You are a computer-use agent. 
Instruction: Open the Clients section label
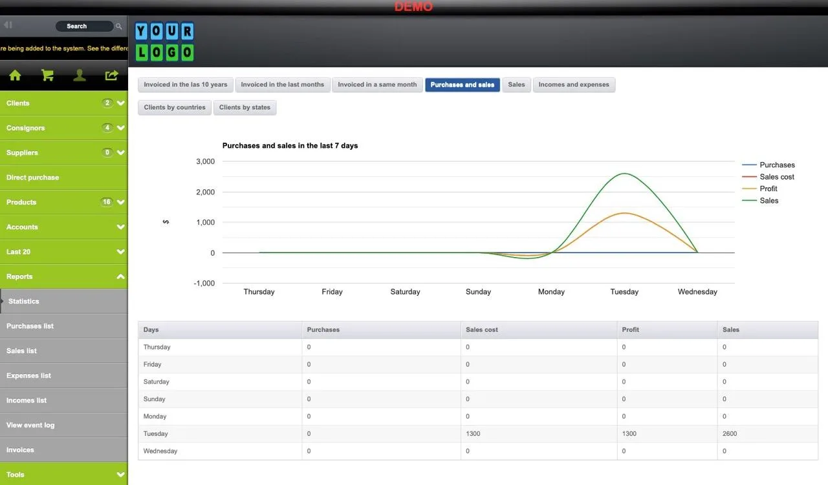pyautogui.click(x=18, y=103)
